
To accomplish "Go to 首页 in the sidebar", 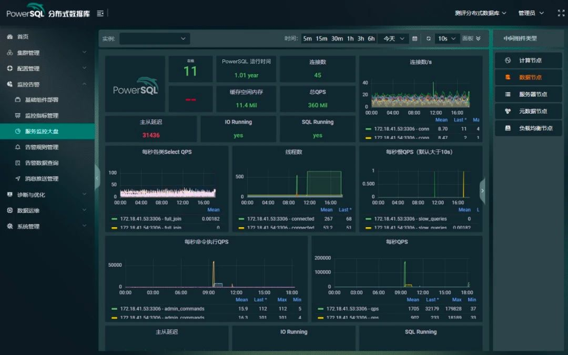I will (x=23, y=37).
